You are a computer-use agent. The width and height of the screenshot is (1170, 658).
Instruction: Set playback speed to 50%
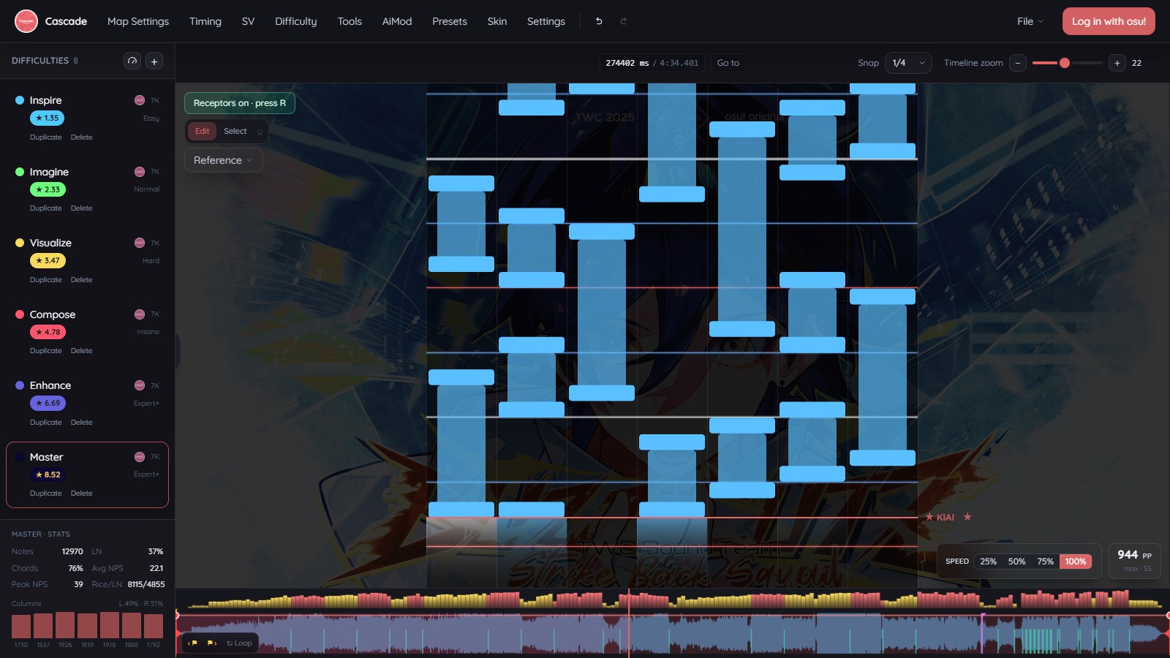point(1016,561)
